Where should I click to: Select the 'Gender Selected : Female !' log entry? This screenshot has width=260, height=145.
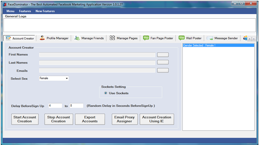click(x=218, y=45)
